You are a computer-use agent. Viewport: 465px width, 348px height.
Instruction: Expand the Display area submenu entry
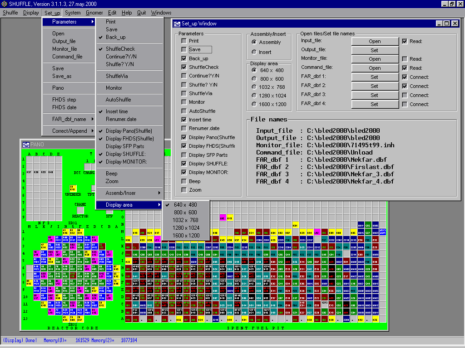129,205
